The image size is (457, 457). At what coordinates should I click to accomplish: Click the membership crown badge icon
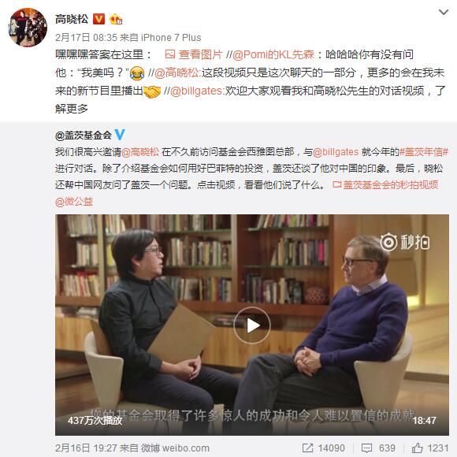115,19
